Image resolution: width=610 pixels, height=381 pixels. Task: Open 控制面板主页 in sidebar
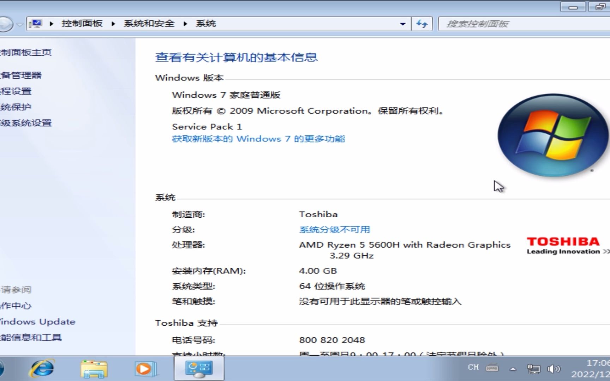[25, 53]
